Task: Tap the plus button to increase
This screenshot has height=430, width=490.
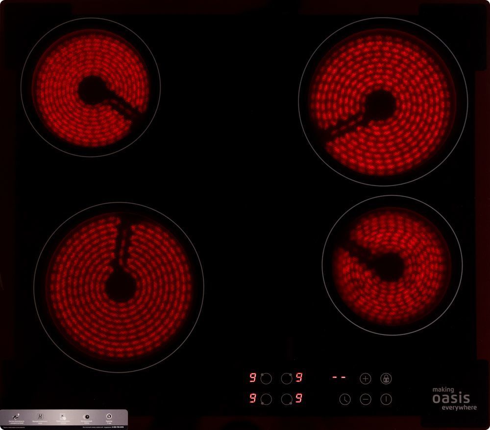Action: 366,379
